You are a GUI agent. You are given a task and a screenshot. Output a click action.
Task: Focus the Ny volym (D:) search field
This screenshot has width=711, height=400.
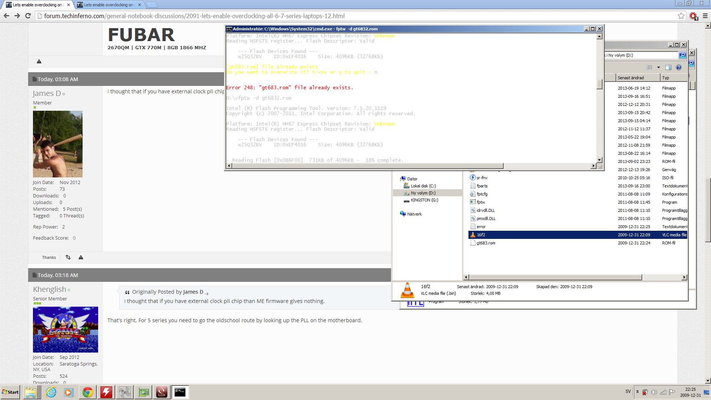tap(641, 55)
